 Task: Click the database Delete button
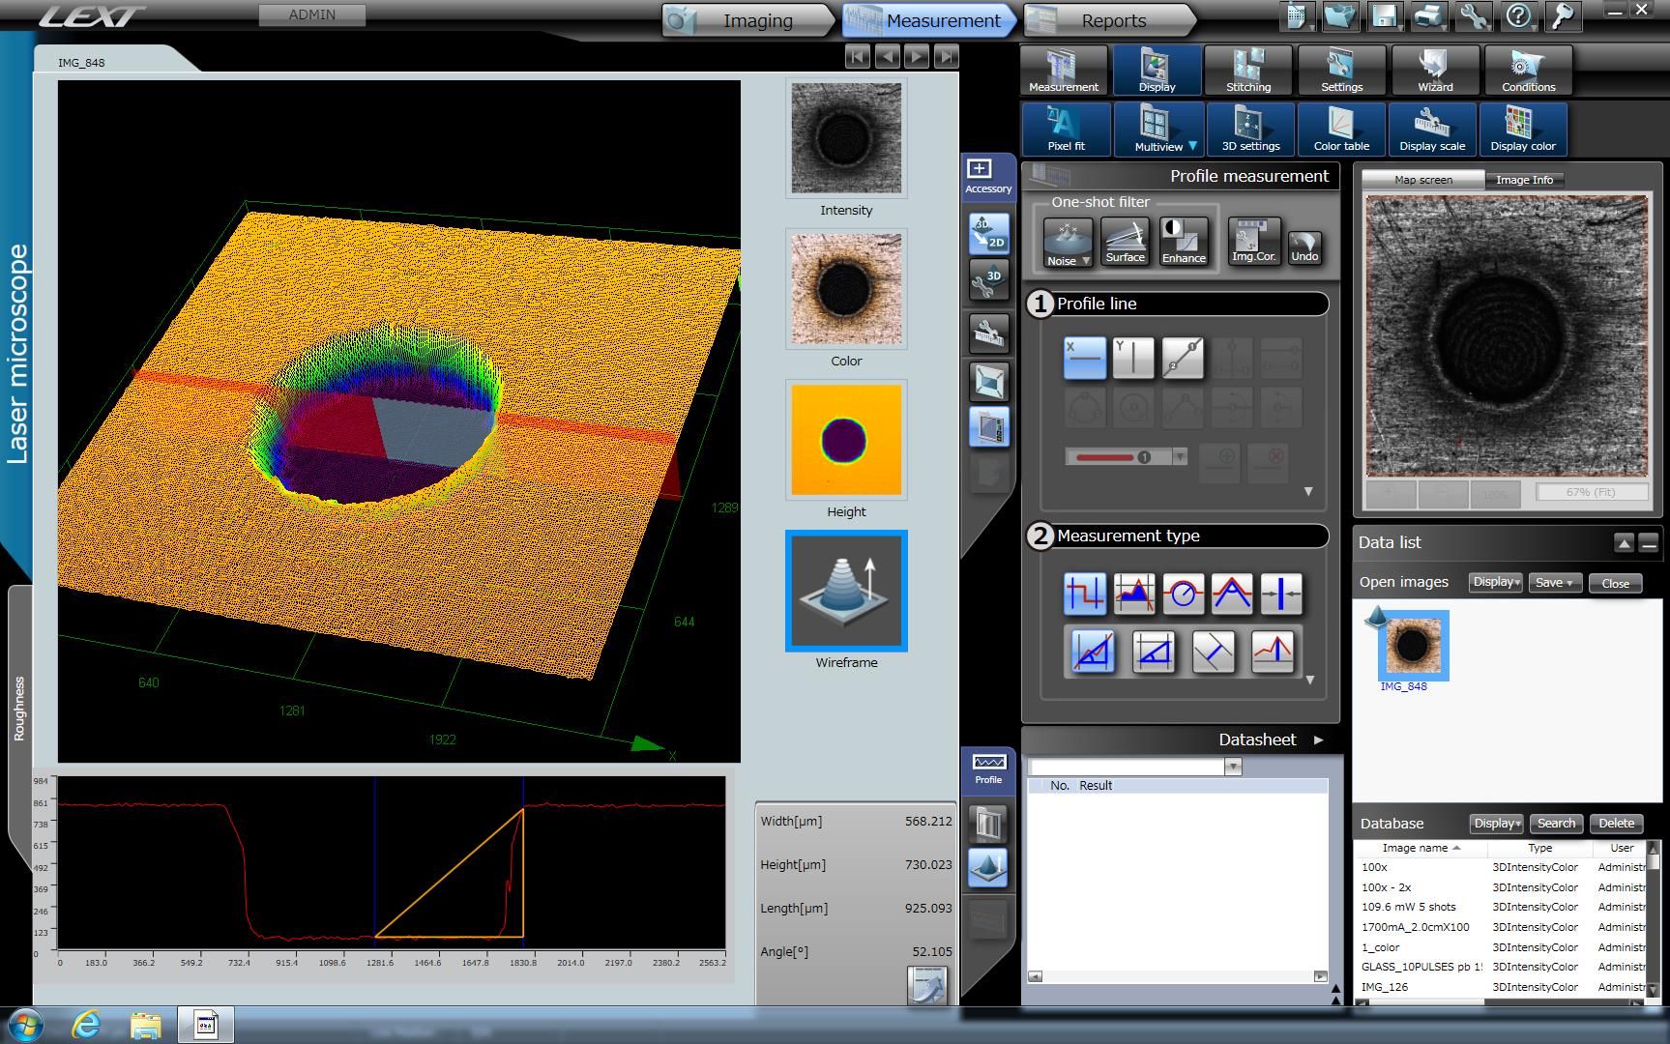[x=1616, y=824]
